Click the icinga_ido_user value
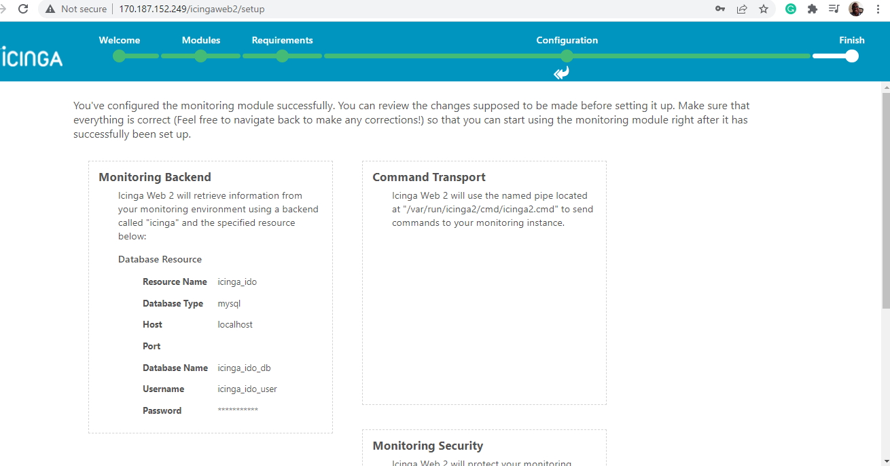 pos(247,389)
